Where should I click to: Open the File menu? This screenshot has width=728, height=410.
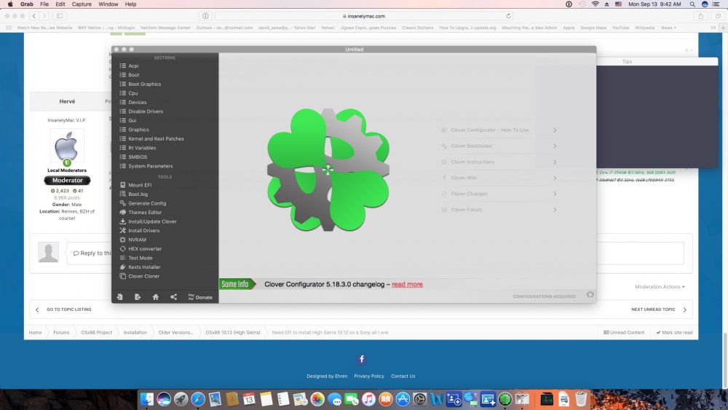pyautogui.click(x=44, y=4)
